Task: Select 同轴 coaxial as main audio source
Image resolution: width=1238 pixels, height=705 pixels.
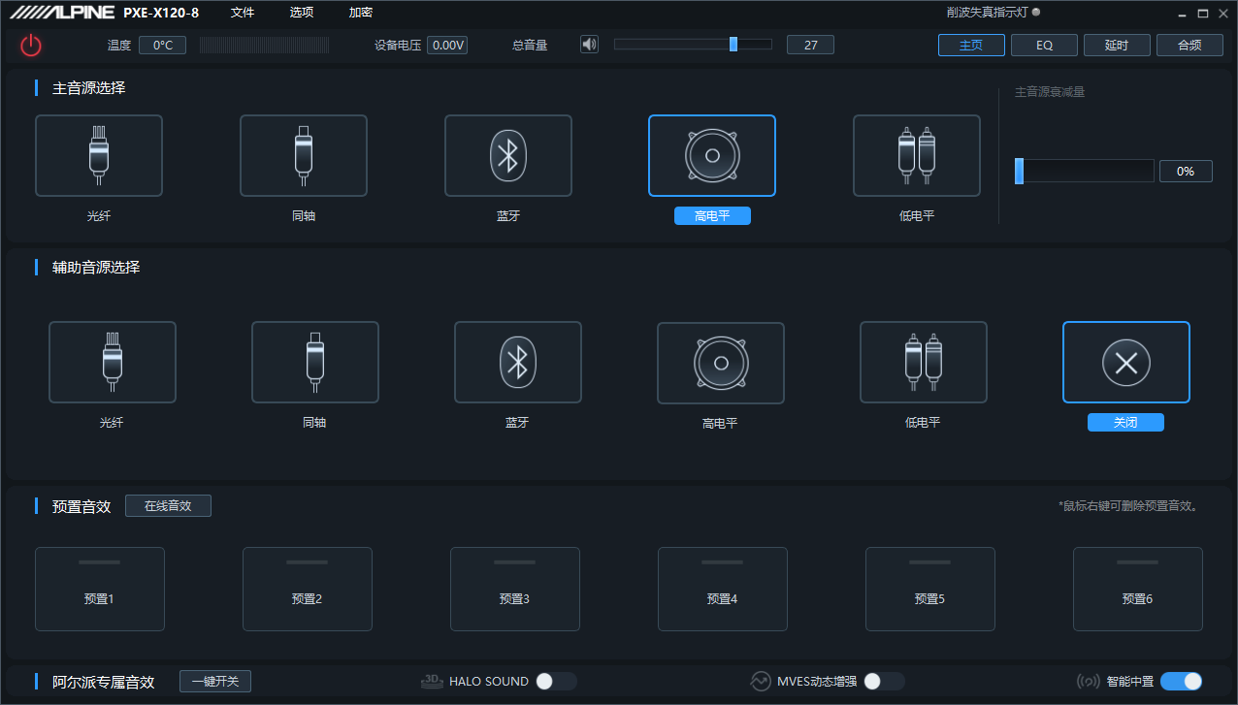Action: (x=304, y=156)
